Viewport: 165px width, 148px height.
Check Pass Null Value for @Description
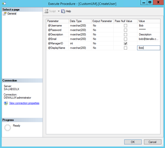(x=125, y=35)
